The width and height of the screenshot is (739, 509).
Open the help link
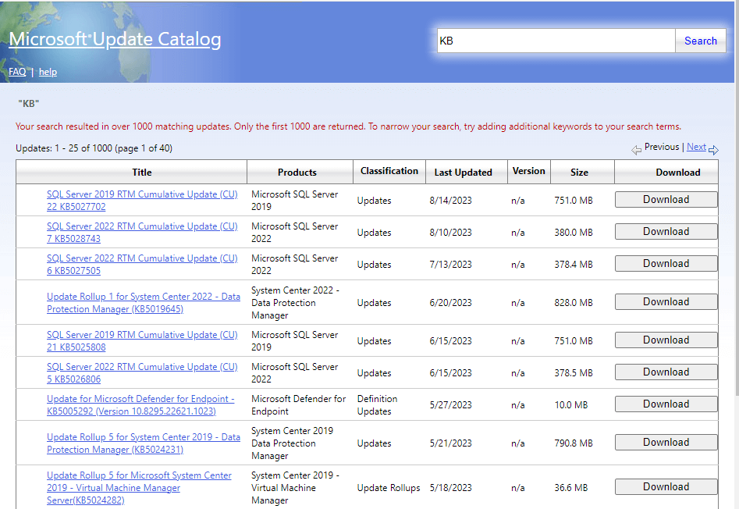pos(48,72)
